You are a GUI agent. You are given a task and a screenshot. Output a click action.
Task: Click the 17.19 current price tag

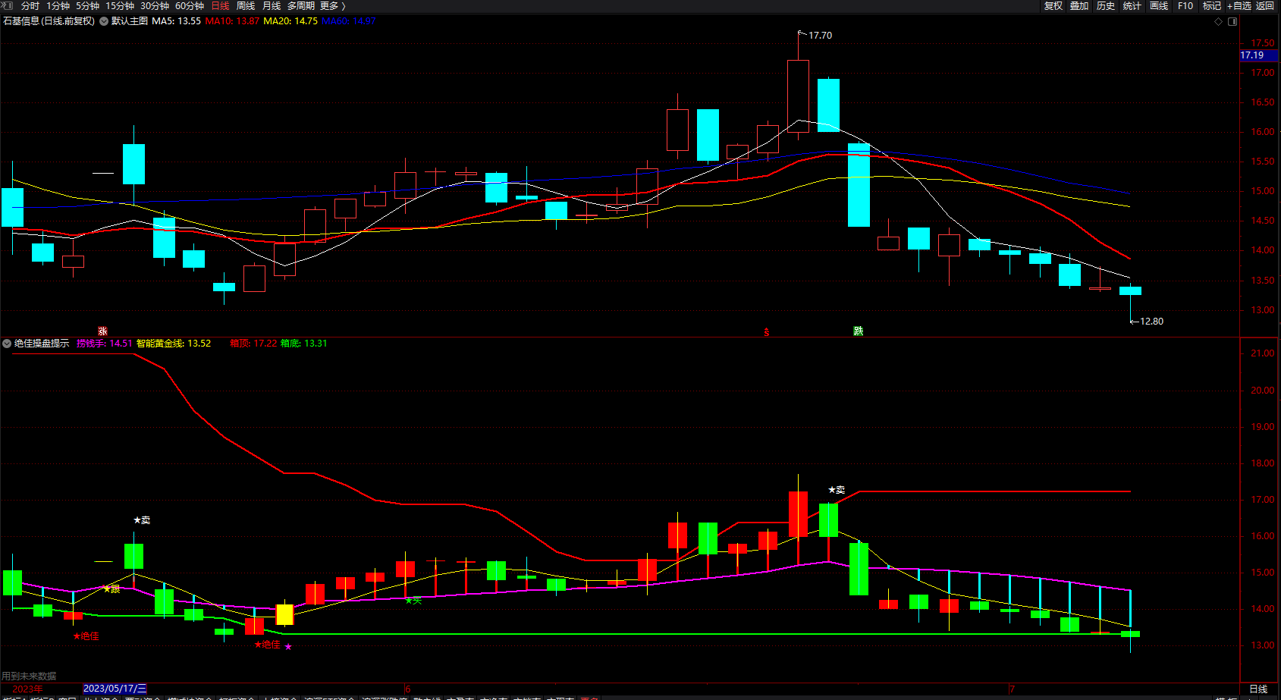coord(1258,55)
